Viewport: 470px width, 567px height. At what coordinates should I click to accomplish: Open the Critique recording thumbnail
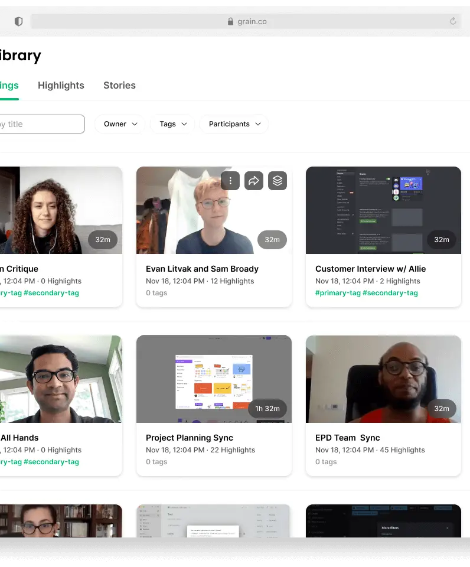(x=61, y=210)
